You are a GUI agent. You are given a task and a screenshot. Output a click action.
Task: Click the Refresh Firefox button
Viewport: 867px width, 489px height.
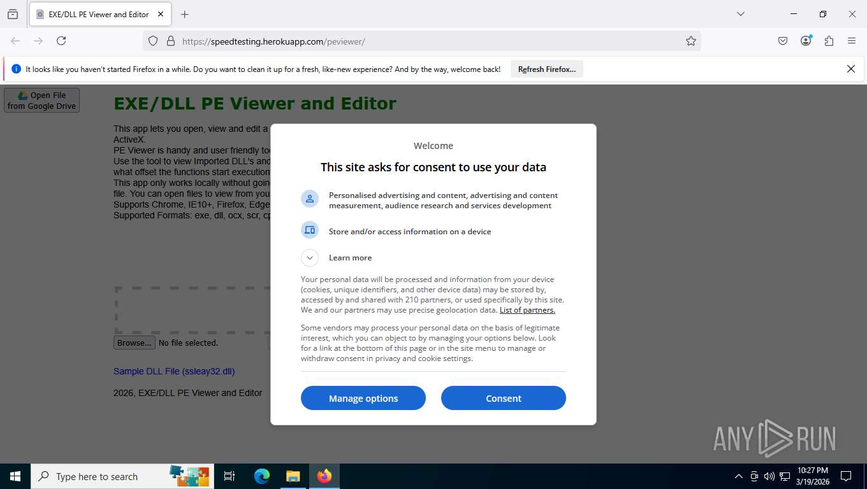tap(547, 69)
